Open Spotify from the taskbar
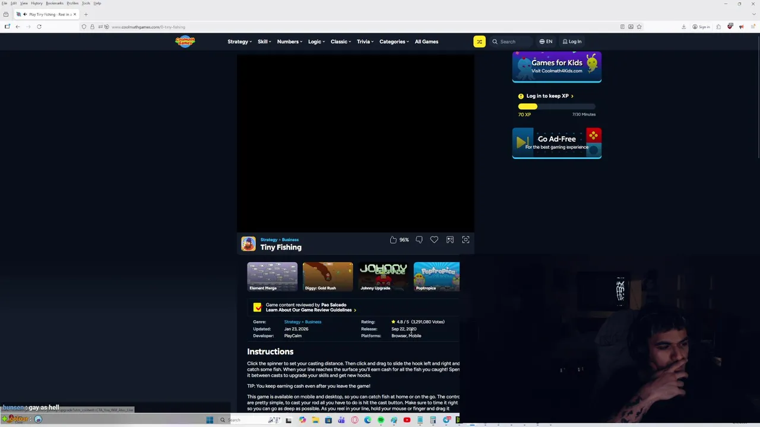 (x=381, y=420)
